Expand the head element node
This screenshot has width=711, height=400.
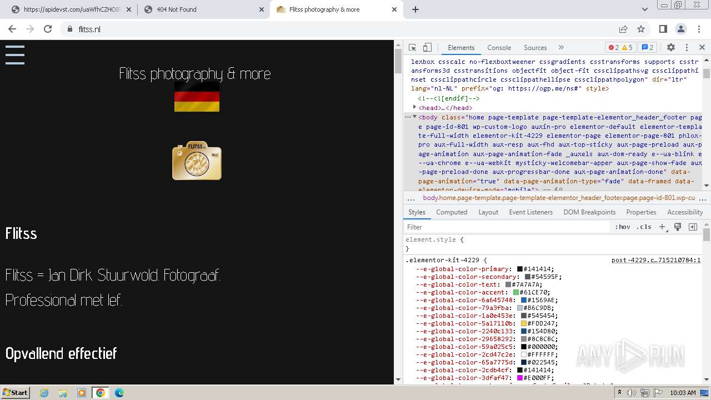414,108
